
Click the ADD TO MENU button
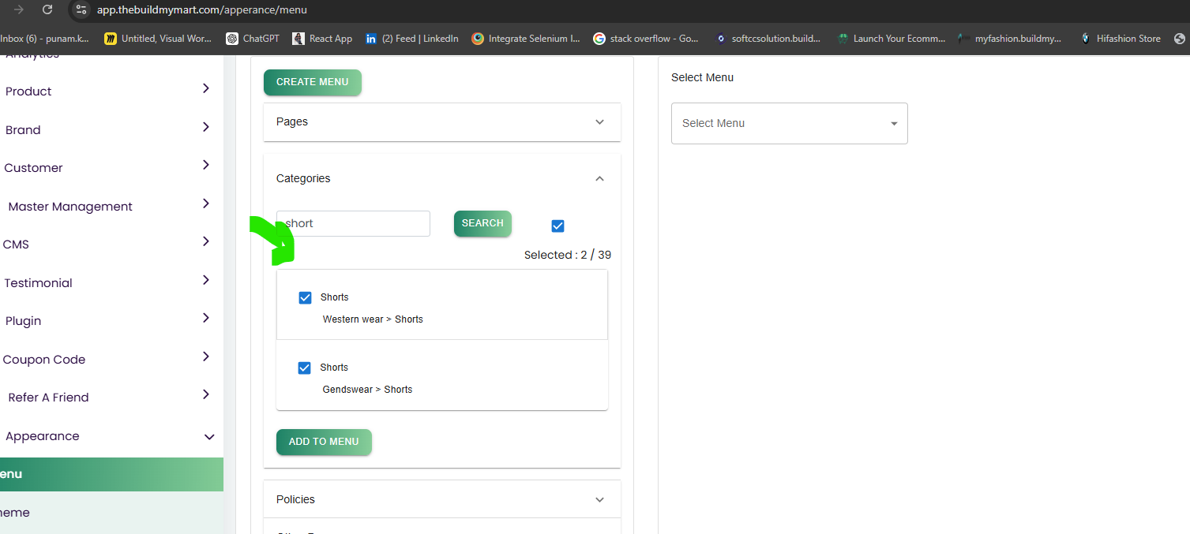(324, 442)
